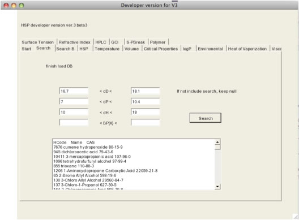Open the Search B tab

coord(66,49)
